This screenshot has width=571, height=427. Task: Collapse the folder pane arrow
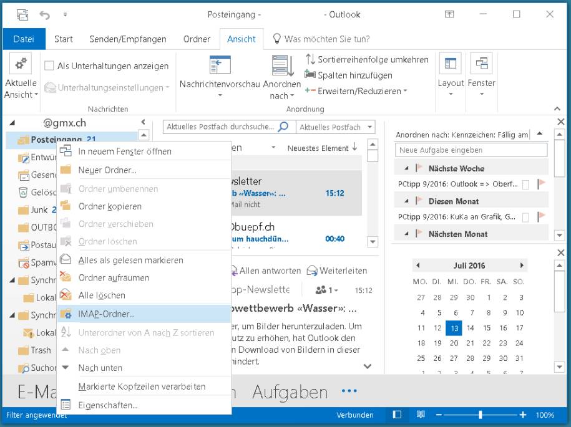(x=143, y=122)
